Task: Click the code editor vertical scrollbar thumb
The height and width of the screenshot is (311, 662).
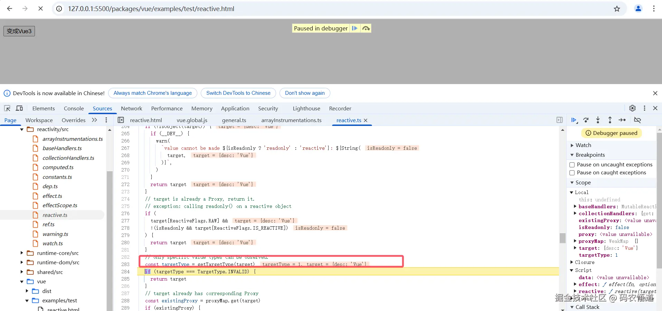Action: tap(562, 238)
